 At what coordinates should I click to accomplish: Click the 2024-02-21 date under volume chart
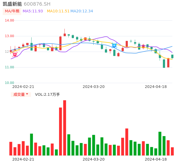[23, 159]
